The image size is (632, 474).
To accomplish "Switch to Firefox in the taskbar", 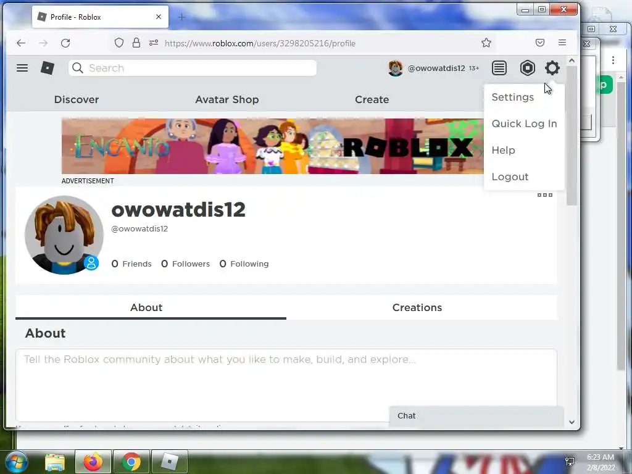I will pyautogui.click(x=93, y=462).
